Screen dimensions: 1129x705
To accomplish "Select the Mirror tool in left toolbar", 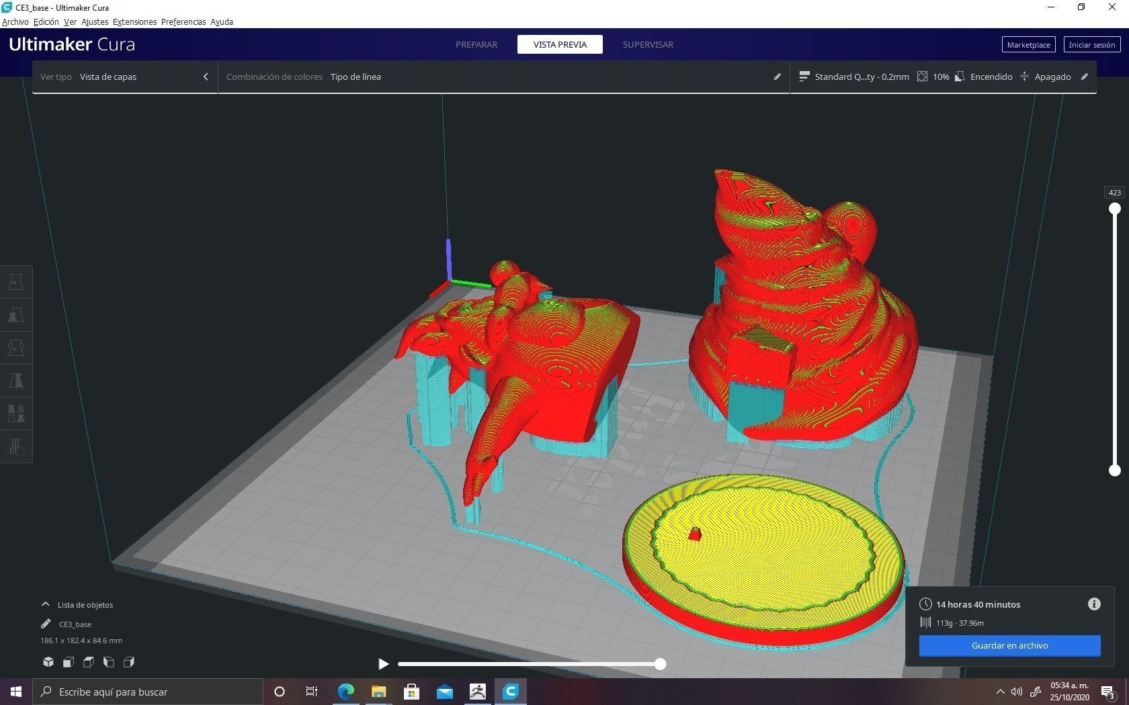I will 16,381.
